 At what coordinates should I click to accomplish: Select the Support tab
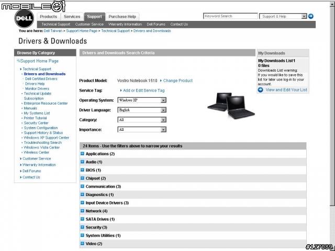(x=94, y=17)
